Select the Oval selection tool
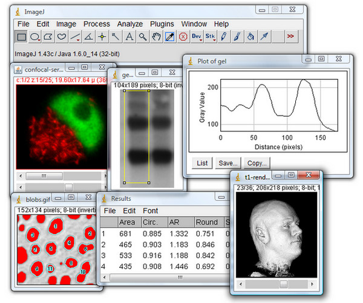 coord(36,37)
